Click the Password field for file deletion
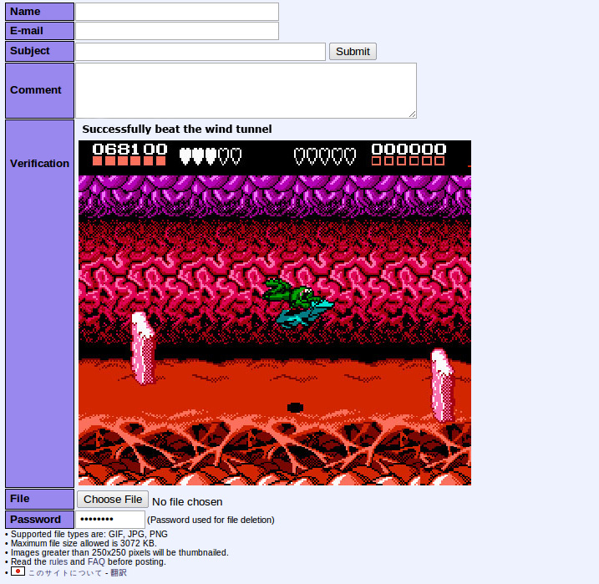 point(110,520)
